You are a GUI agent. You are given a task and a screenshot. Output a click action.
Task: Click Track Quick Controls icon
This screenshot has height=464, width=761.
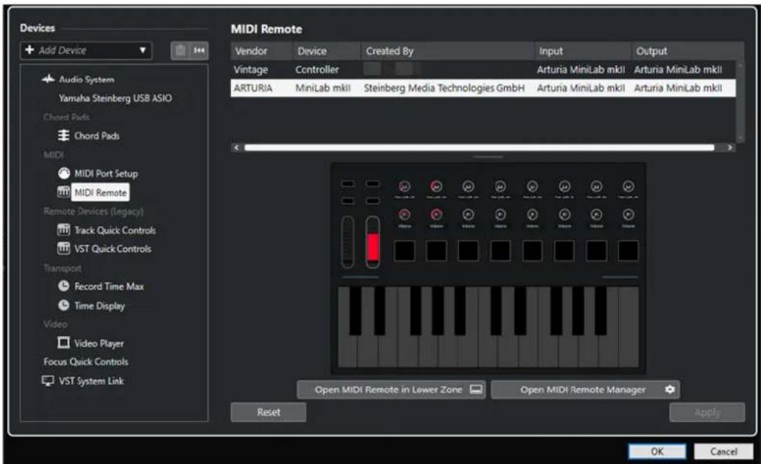(63, 229)
